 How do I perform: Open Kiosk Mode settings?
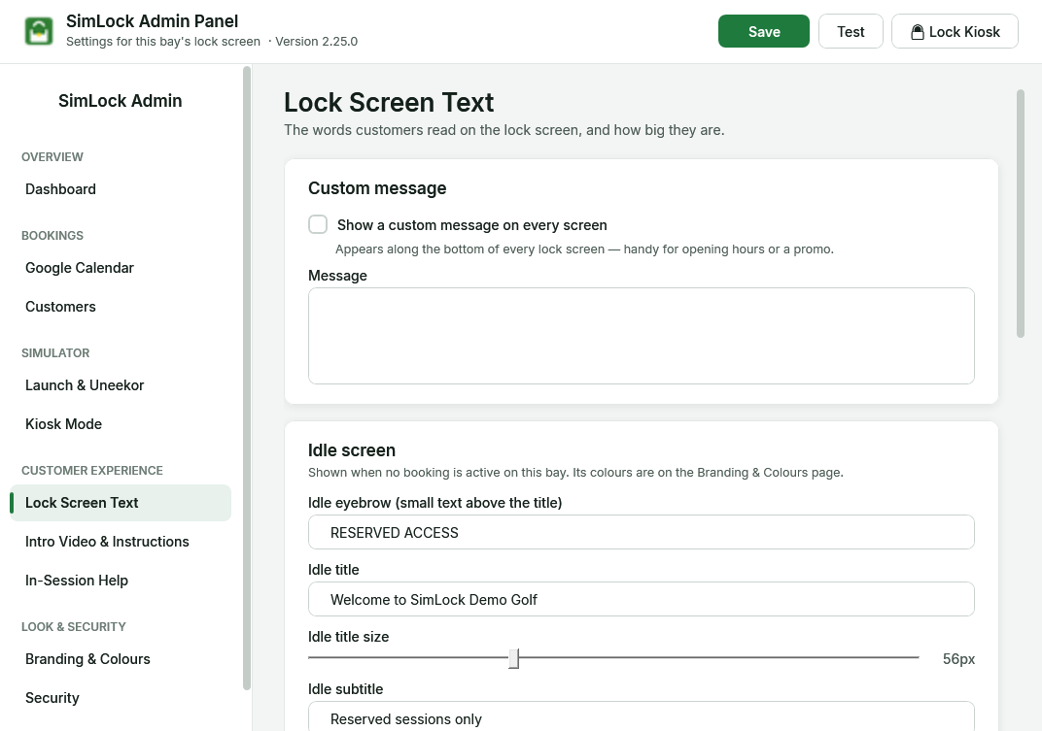click(121, 424)
